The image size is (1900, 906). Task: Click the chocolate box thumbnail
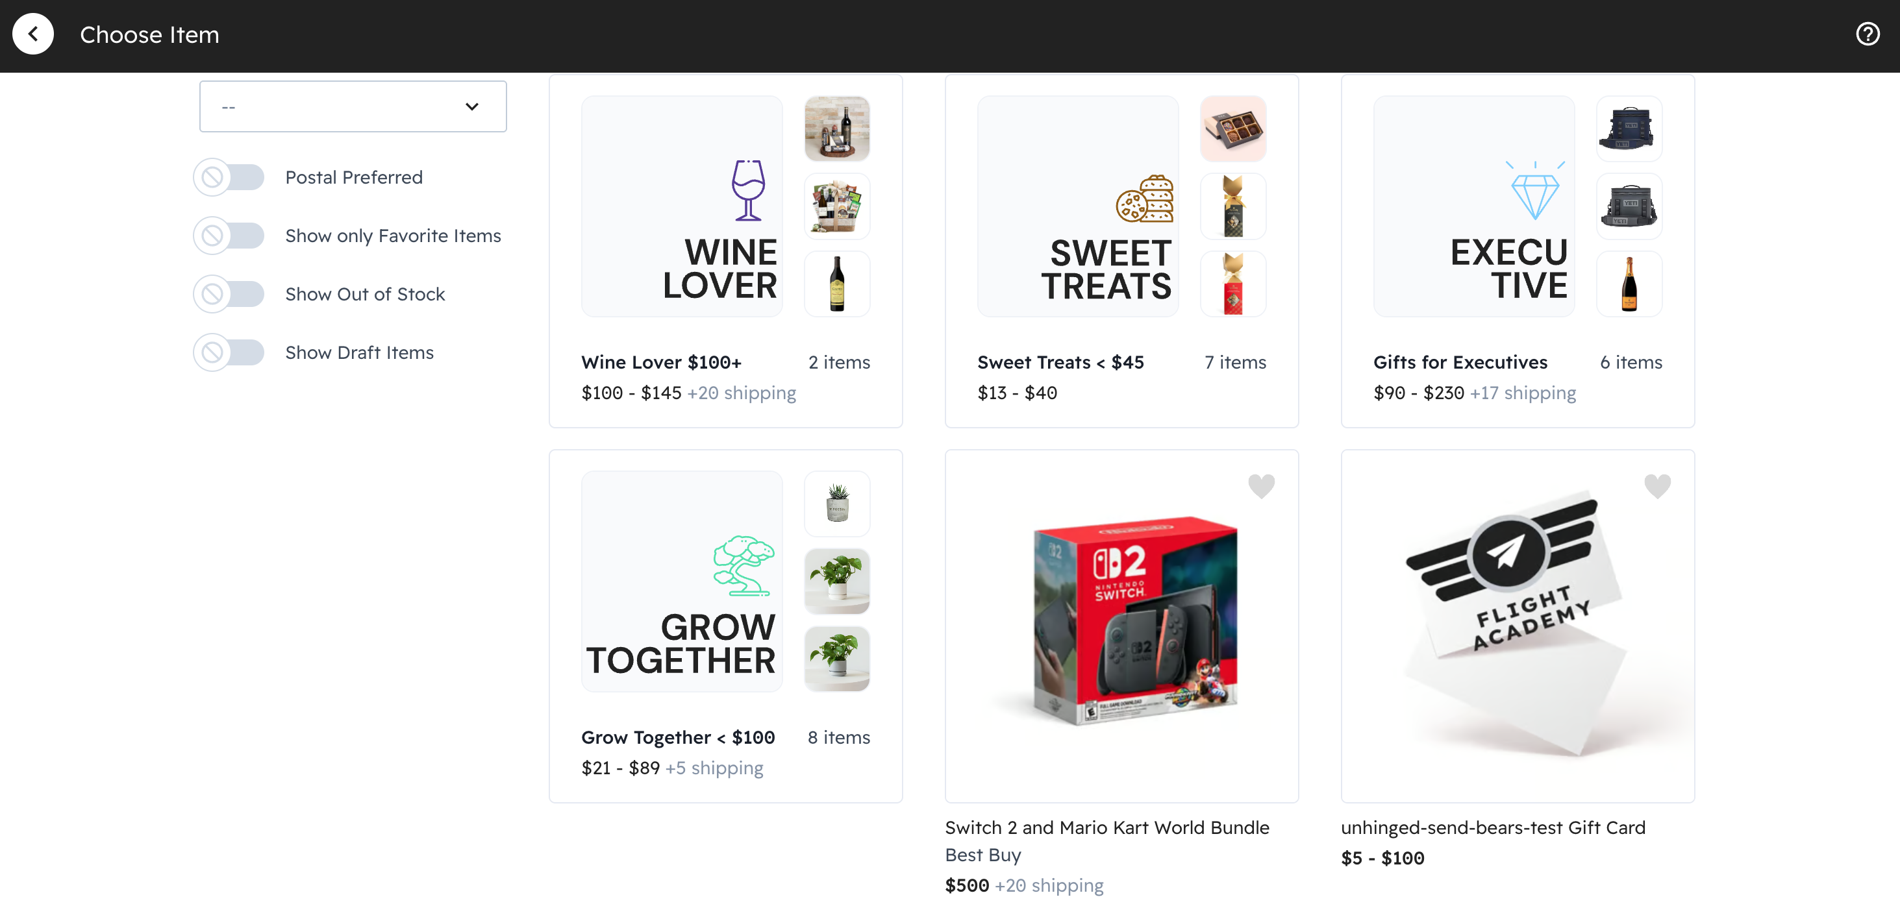coord(1232,129)
